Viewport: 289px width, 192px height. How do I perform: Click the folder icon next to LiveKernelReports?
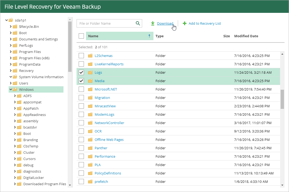point(90,64)
